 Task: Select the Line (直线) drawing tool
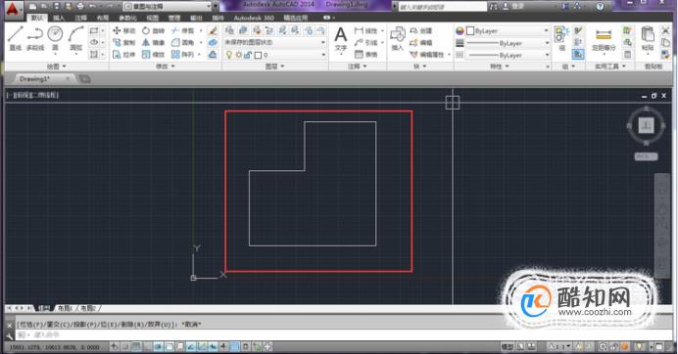coord(15,38)
